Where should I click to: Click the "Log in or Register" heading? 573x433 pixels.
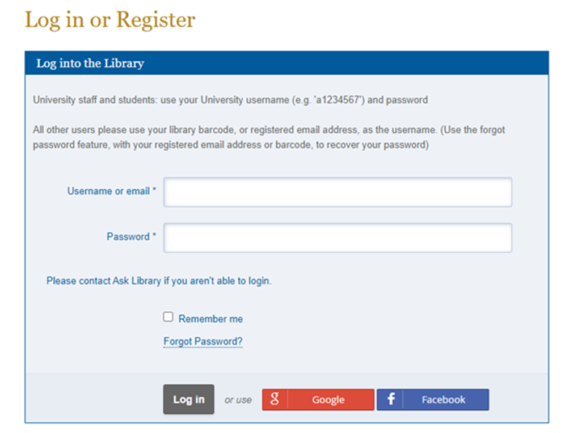pos(110,20)
